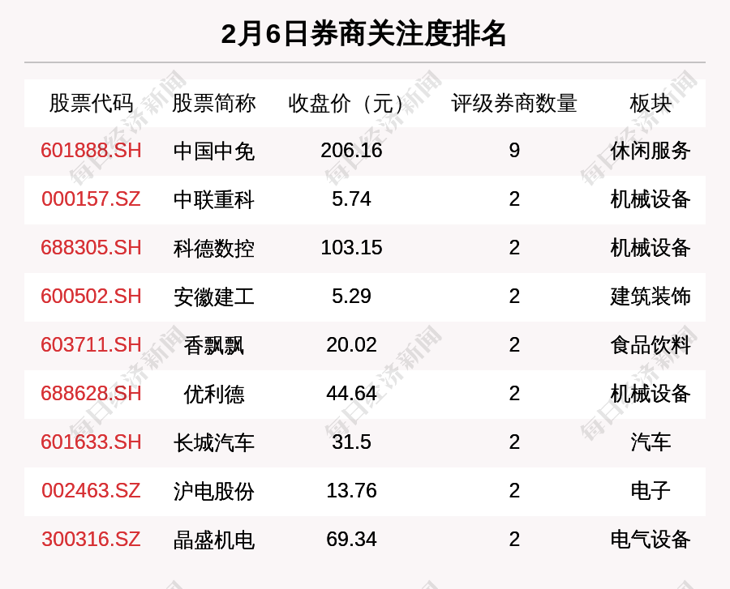Image resolution: width=730 pixels, height=589 pixels.
Task: Click the sector 电子
Action: (651, 492)
